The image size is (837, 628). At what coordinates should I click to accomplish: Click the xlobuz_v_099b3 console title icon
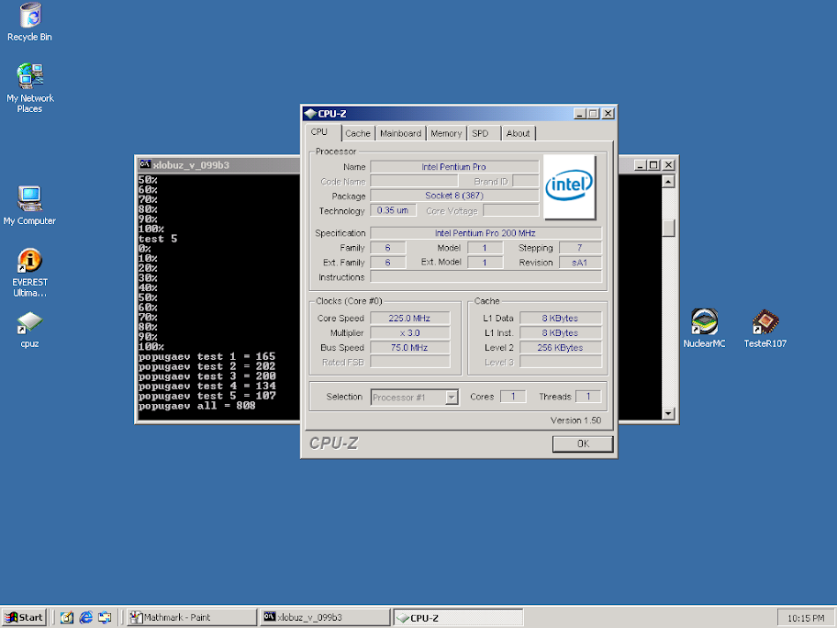[x=144, y=165]
